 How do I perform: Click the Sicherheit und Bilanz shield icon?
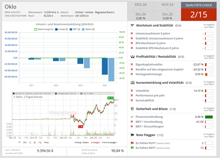tap(132, 109)
